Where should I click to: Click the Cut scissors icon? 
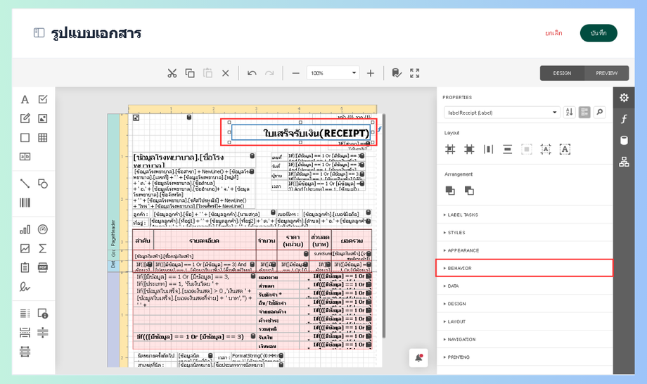[x=172, y=73]
